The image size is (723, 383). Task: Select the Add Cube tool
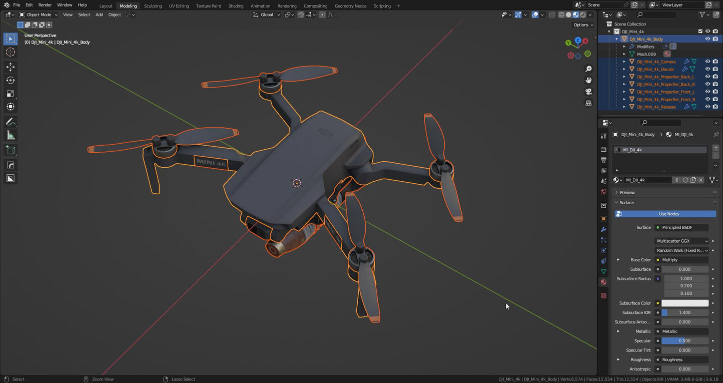[10, 150]
